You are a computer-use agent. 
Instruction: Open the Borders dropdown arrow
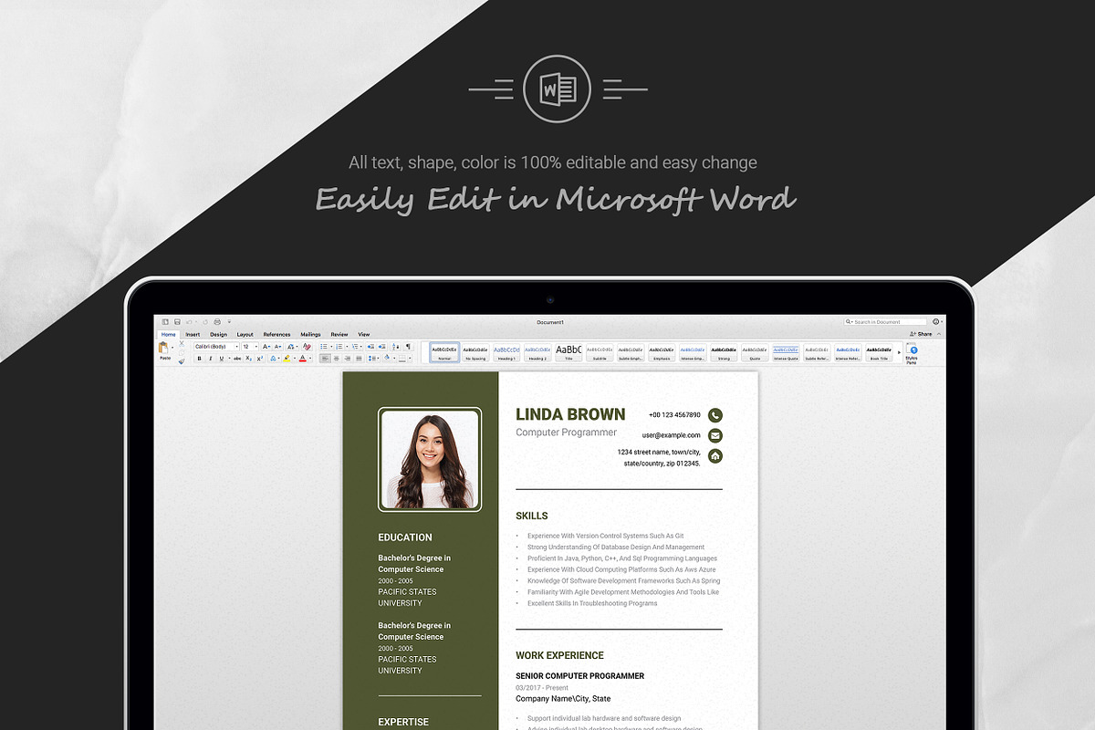[410, 359]
